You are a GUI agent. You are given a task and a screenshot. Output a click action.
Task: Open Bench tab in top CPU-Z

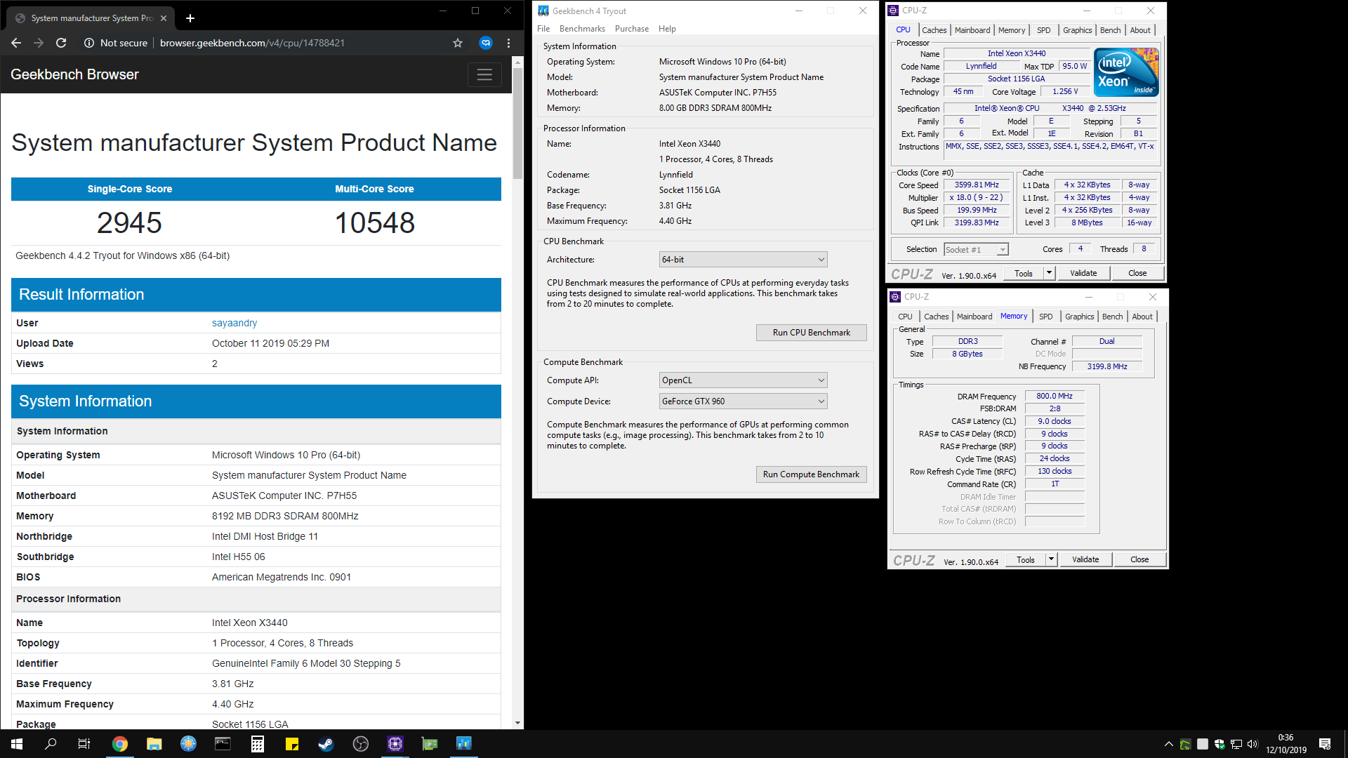pyautogui.click(x=1110, y=30)
